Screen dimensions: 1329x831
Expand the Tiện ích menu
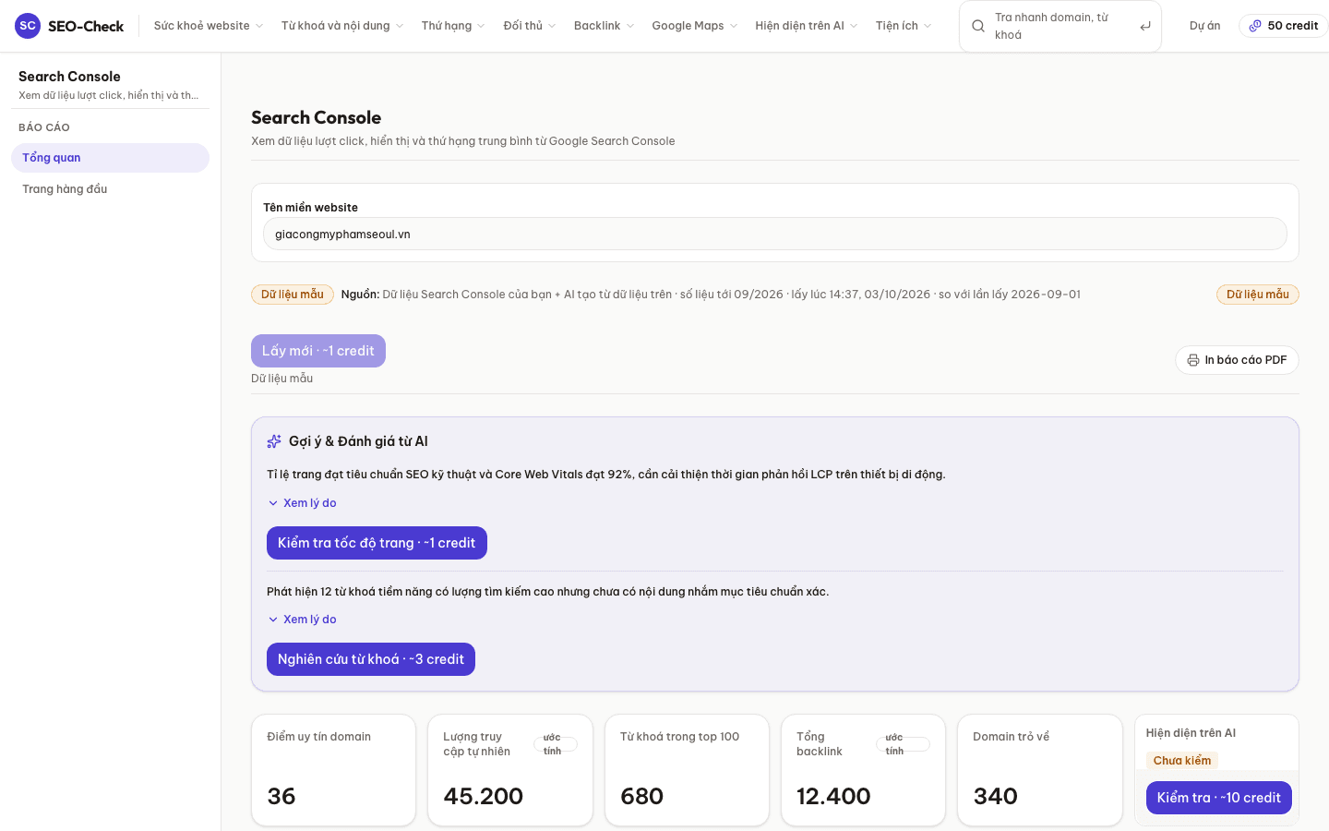tap(904, 26)
